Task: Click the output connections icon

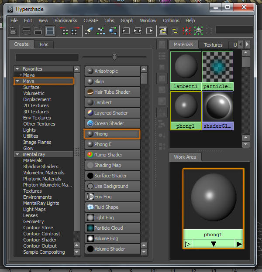Action: coord(150,31)
